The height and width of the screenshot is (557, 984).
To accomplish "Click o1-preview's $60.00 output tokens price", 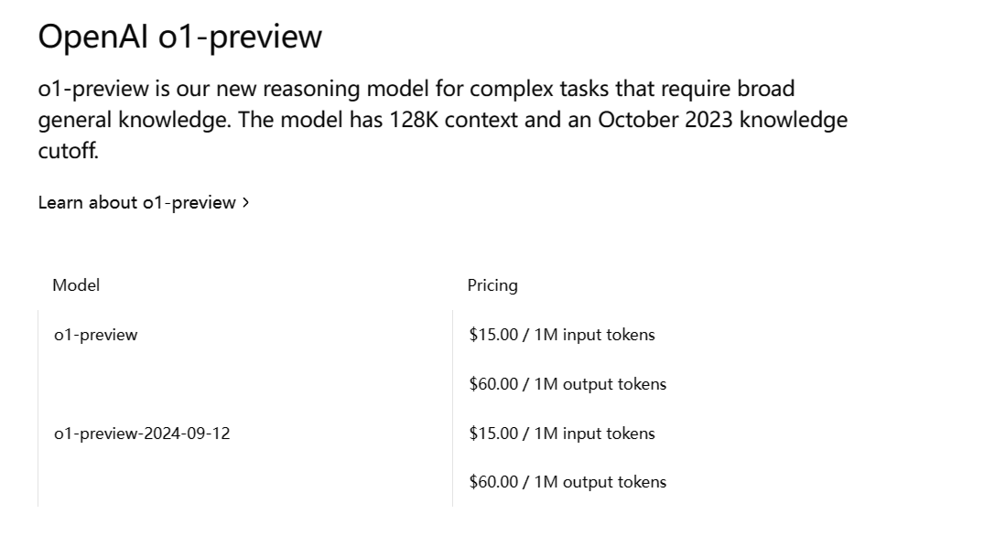I will click(568, 384).
